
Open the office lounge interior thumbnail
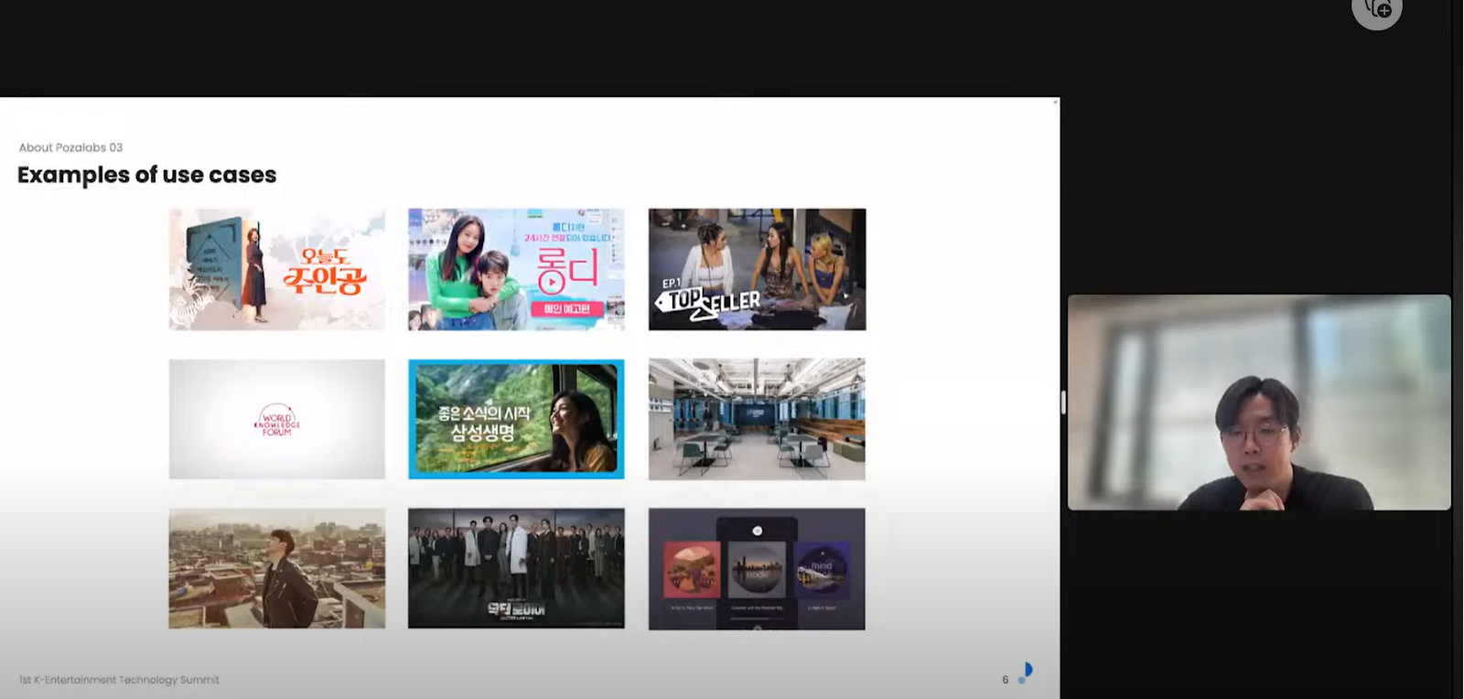click(757, 419)
